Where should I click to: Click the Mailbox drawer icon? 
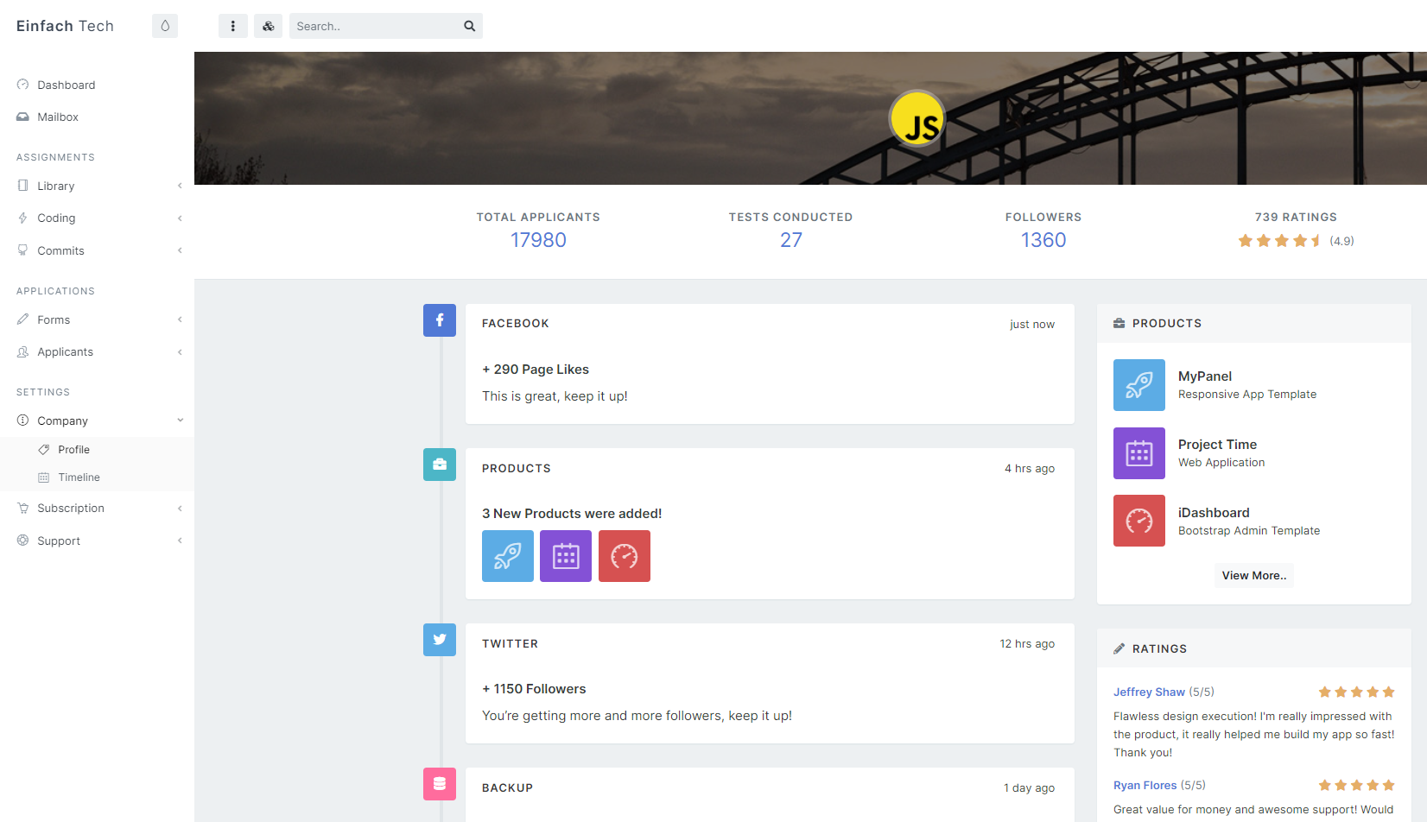(23, 117)
